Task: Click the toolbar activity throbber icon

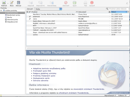Action: pos(127,3)
